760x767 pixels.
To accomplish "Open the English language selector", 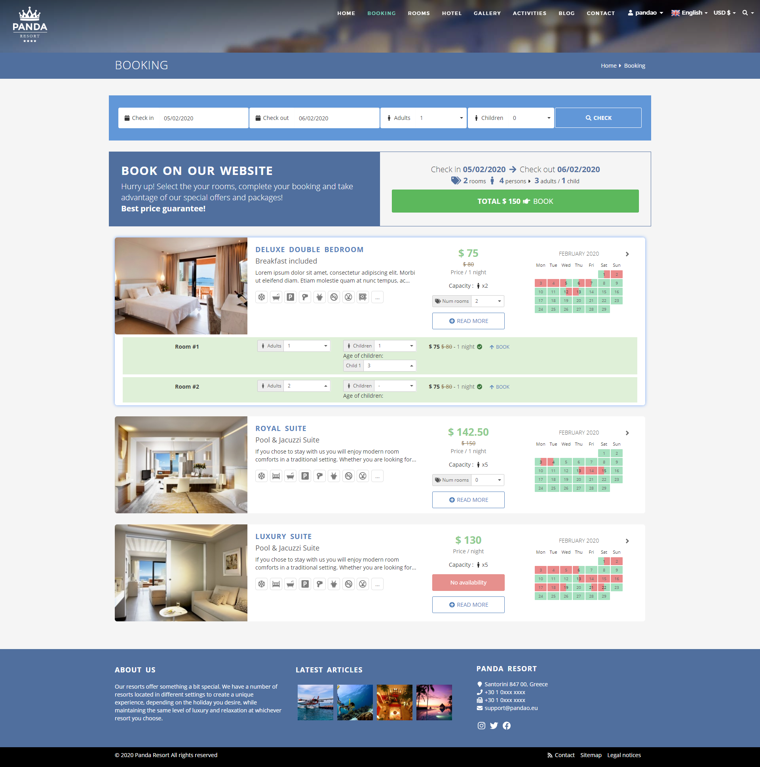I will (x=689, y=13).
